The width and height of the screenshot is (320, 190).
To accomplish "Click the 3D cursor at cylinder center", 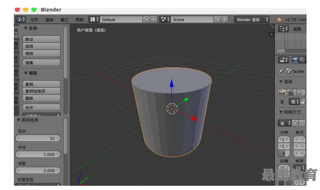I will 172,109.
